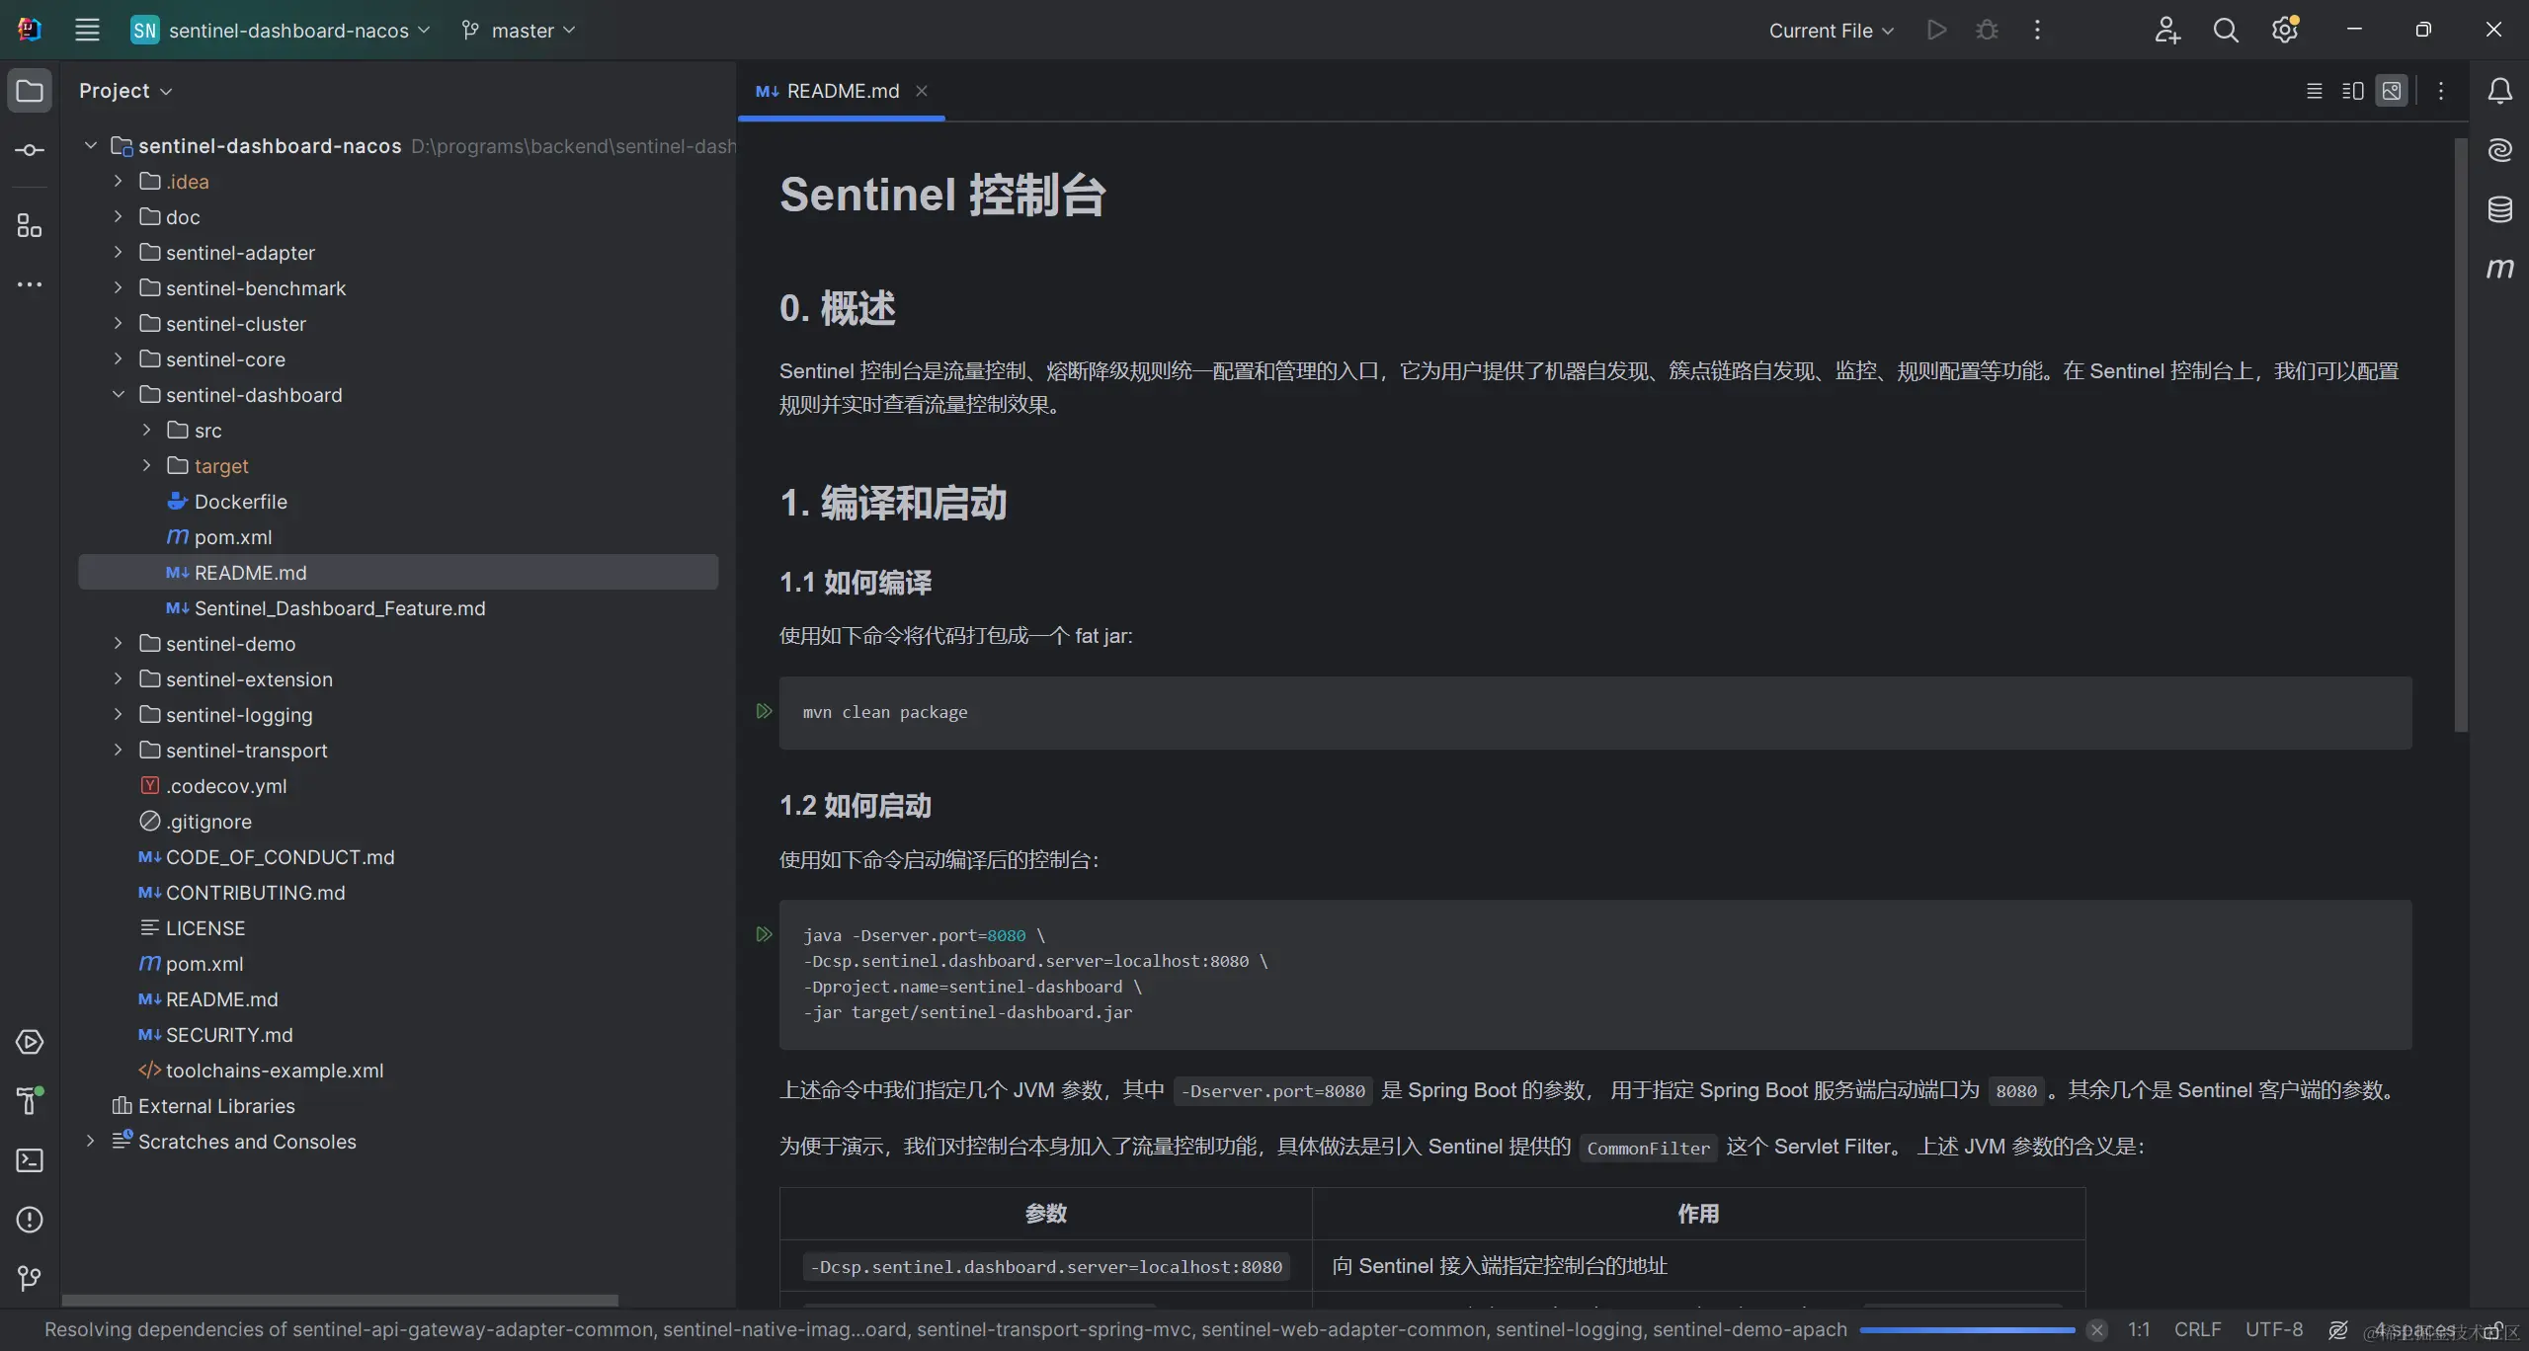Expand the target folder
The image size is (2529, 1351).
point(146,466)
